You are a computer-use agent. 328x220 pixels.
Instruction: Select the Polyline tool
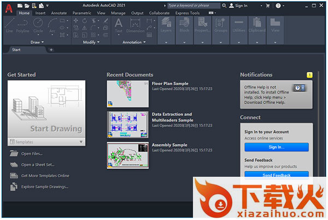click(22, 26)
